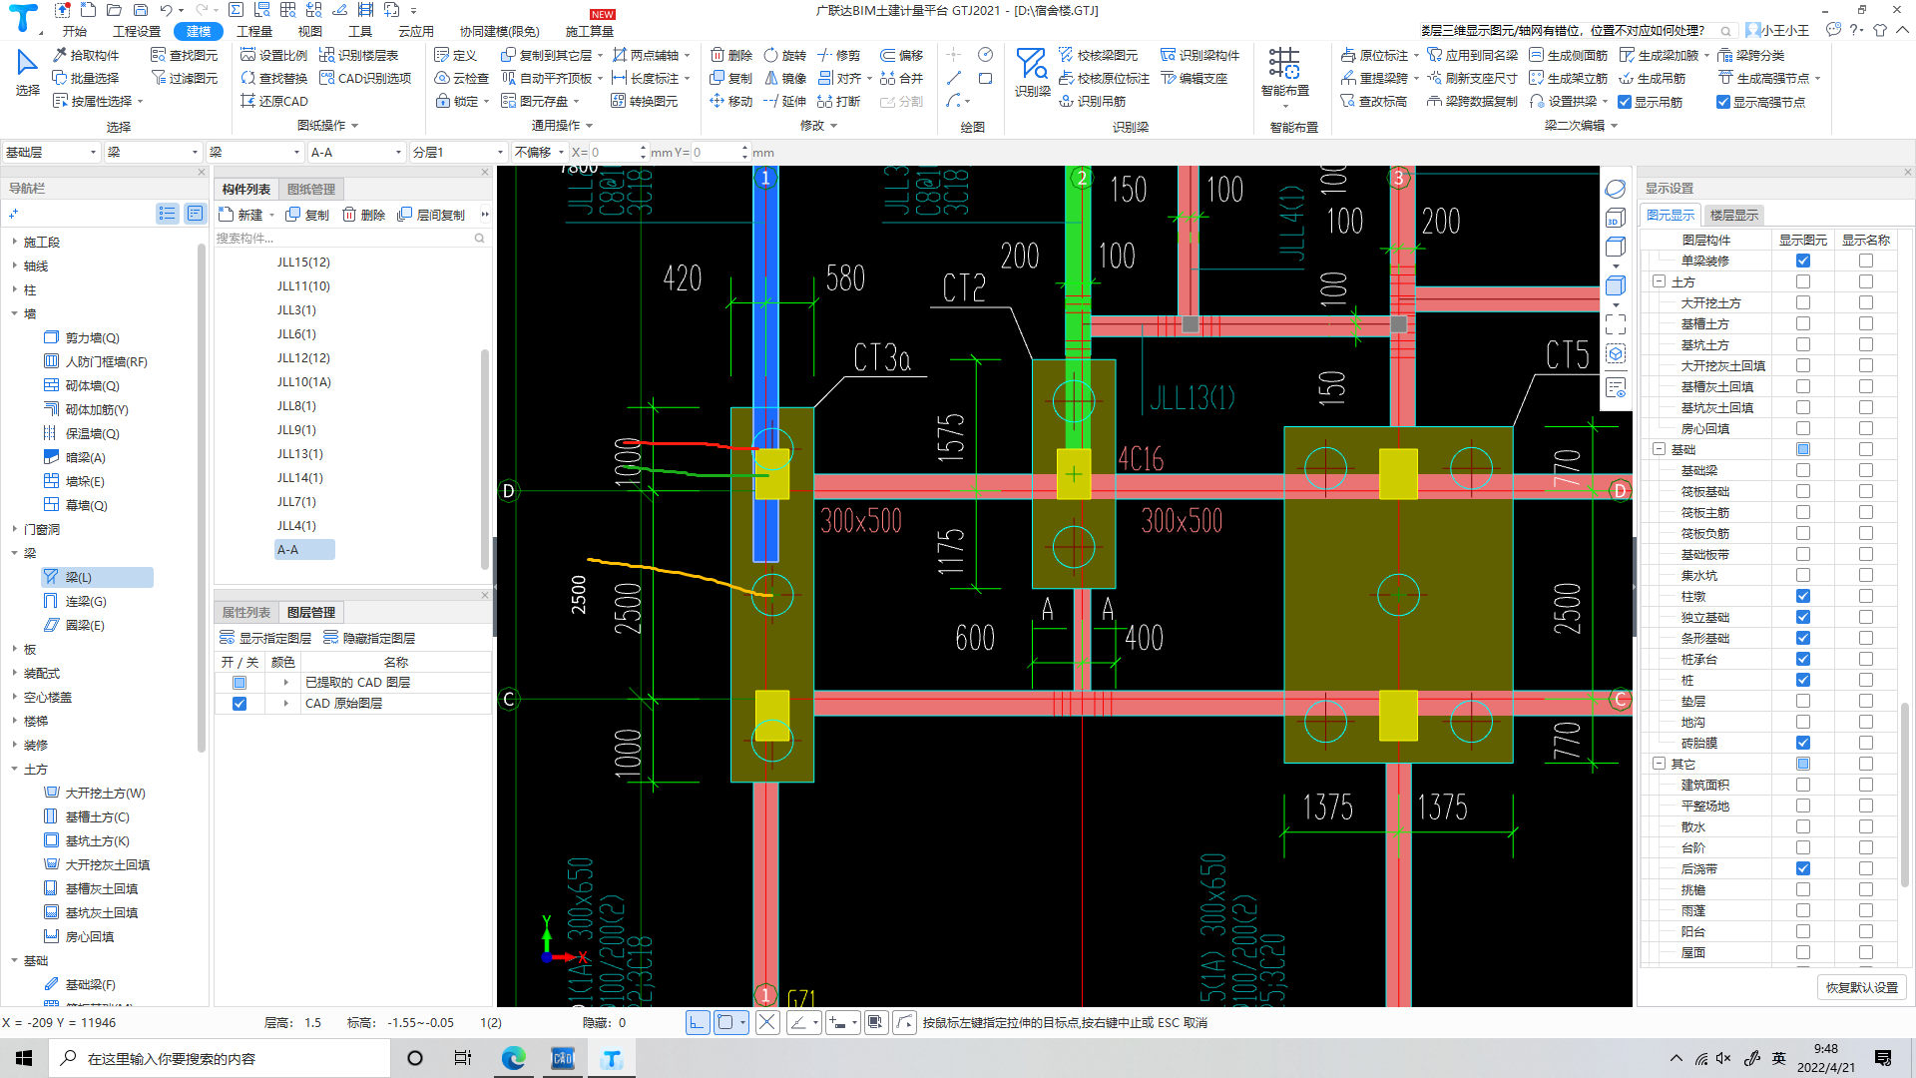Click the 新建 new component button
Screen dimensions: 1916x1078
click(x=241, y=215)
